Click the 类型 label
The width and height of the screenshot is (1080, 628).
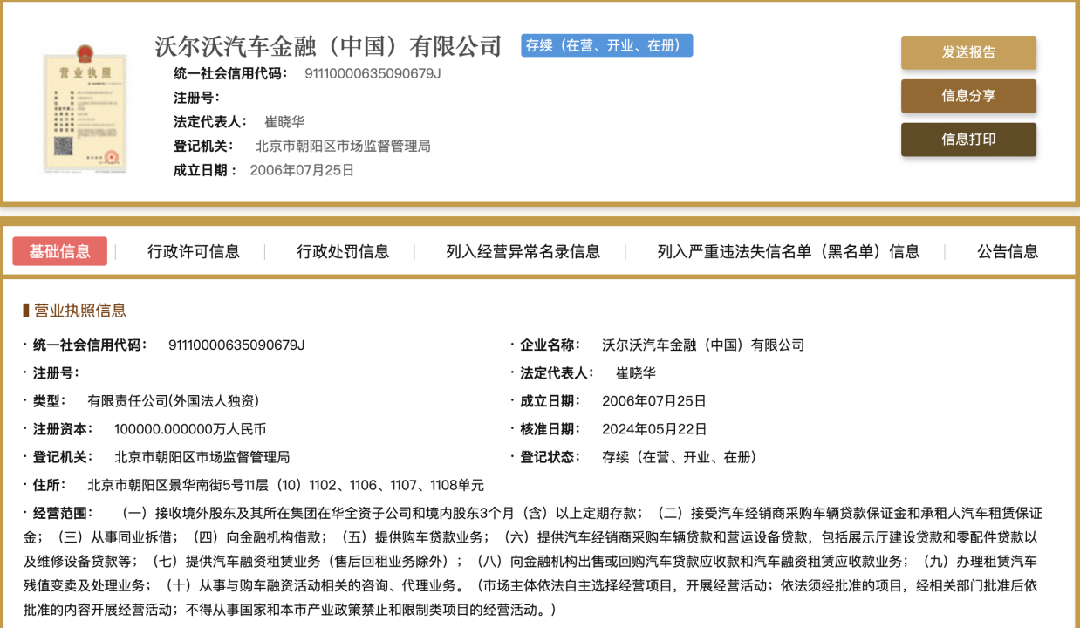tap(50, 401)
